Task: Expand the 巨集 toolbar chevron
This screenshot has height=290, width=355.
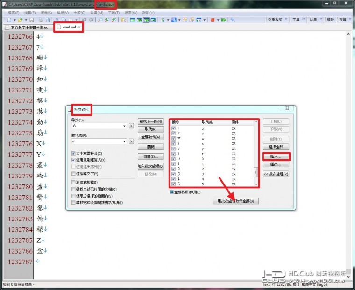Action: (320, 19)
